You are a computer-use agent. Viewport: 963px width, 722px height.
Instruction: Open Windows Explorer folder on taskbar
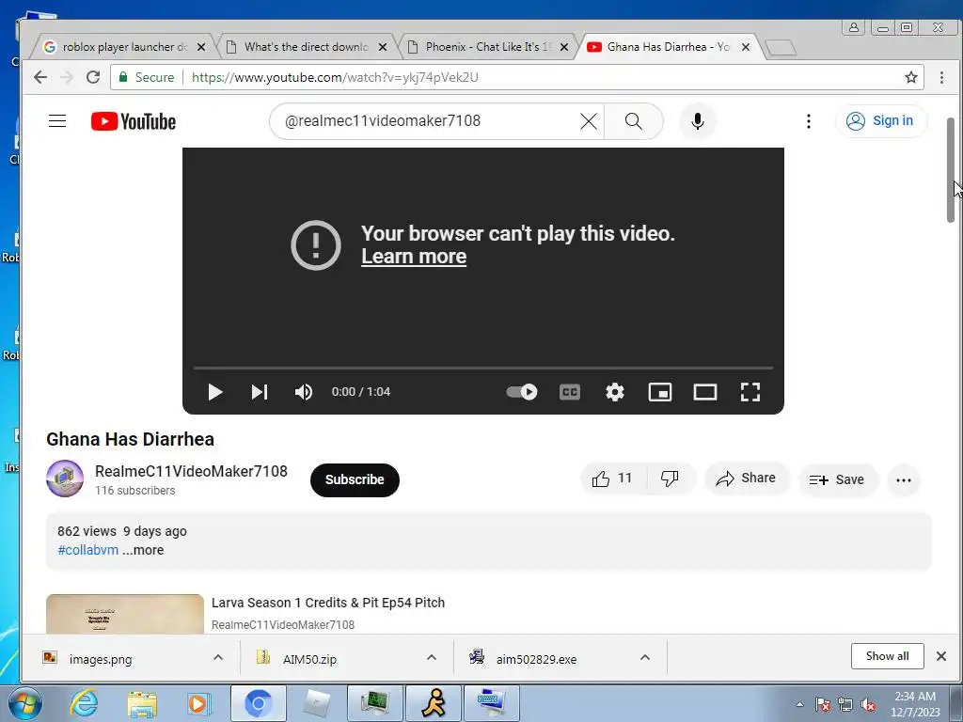pyautogui.click(x=142, y=703)
